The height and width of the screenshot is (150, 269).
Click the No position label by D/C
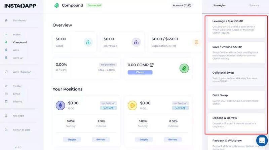(x=108, y=65)
